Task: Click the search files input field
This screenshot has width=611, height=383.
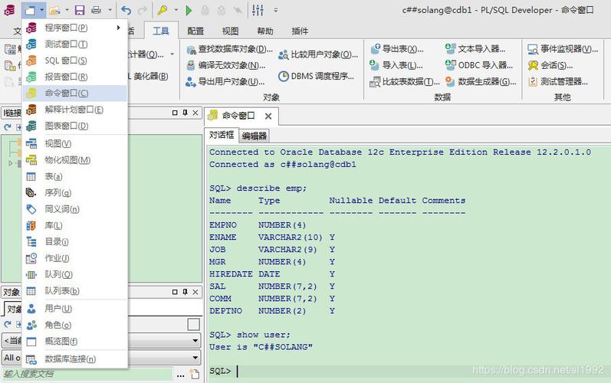Action: (x=87, y=374)
